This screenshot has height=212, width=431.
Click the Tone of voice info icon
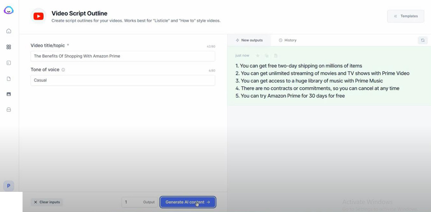coord(63,70)
